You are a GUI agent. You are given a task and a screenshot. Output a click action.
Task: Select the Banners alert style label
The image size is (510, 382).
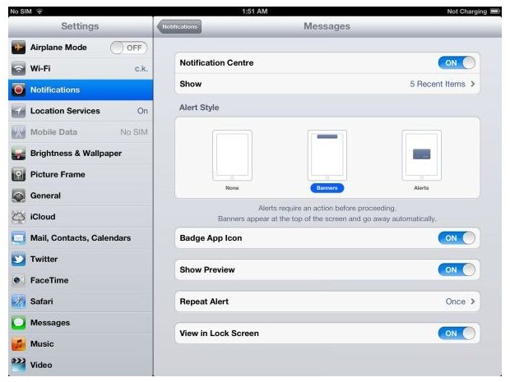[x=327, y=188]
